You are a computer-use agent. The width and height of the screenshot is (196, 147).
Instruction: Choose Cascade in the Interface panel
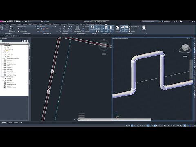click(132, 31)
